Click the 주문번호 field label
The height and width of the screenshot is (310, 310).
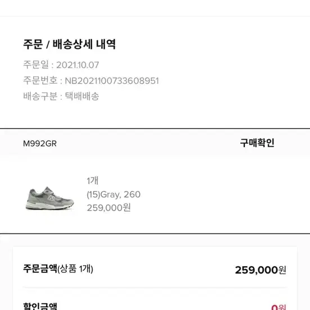click(x=40, y=80)
